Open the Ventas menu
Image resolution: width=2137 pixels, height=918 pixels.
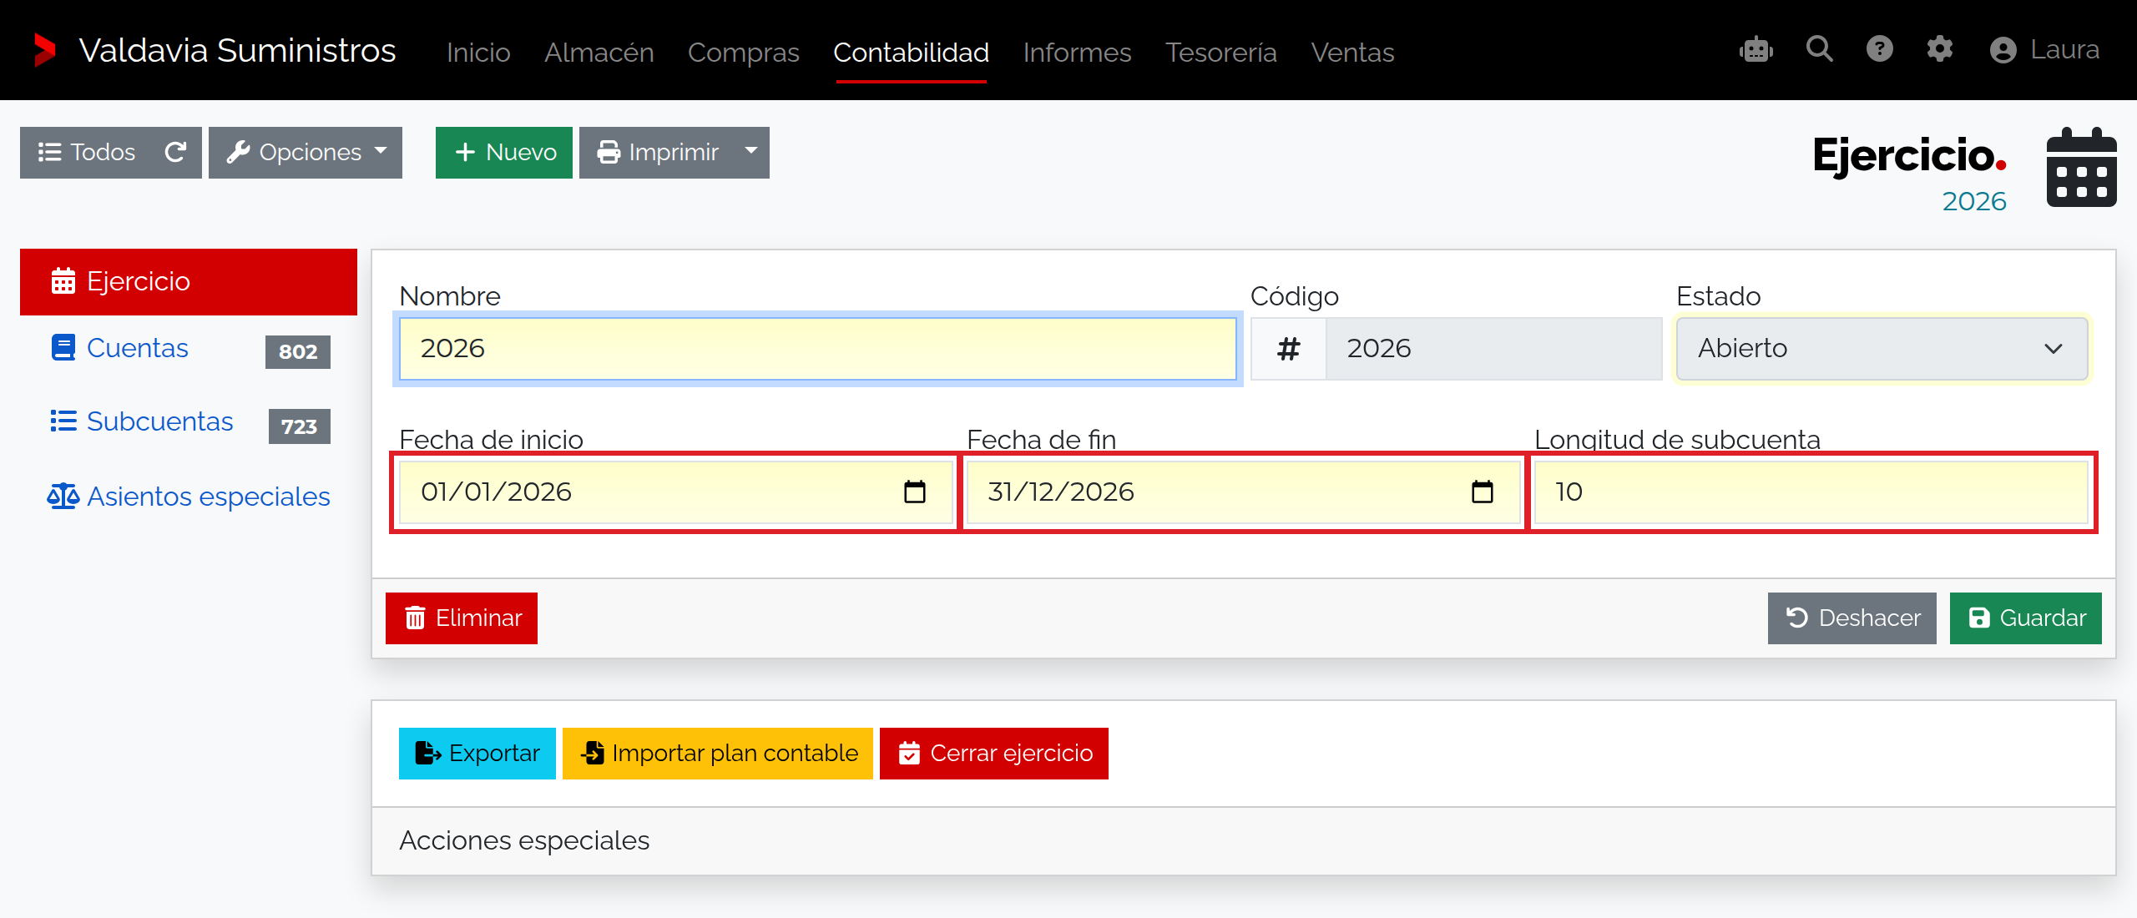pos(1353,52)
